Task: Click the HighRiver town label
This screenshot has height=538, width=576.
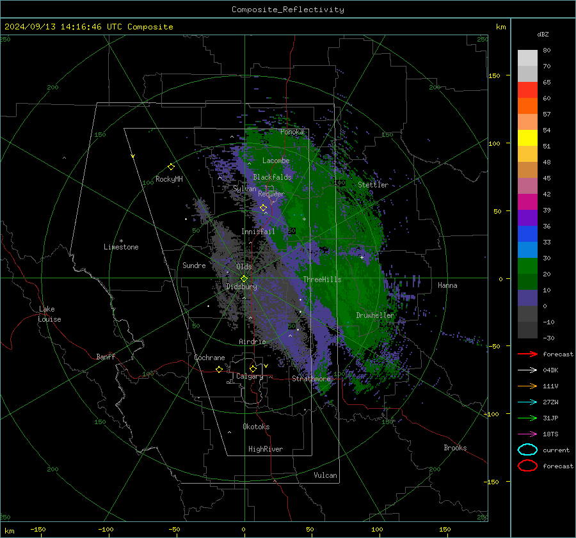Action: [266, 449]
